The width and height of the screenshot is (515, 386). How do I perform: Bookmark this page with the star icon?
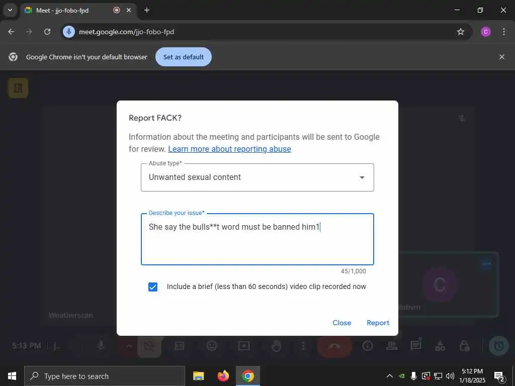click(461, 32)
